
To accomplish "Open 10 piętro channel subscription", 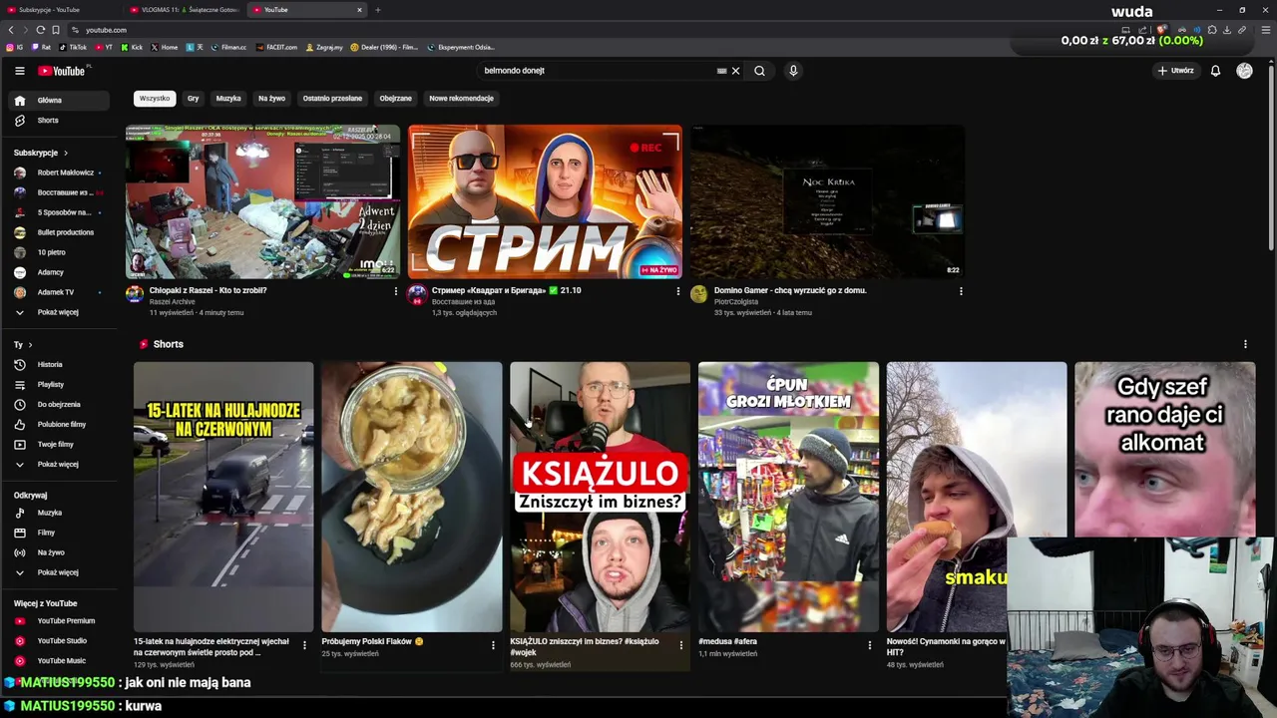I will tap(60, 252).
